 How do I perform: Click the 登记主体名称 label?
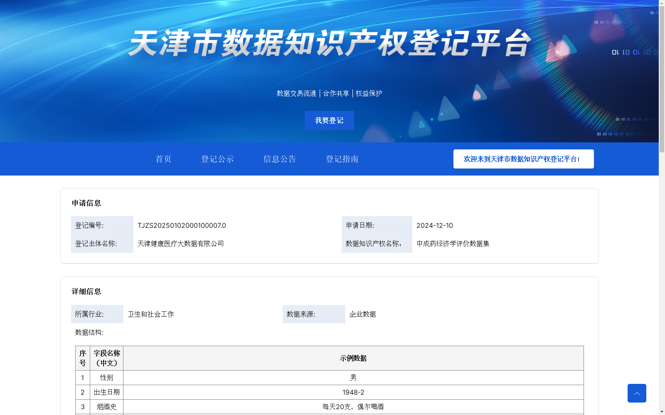tap(96, 244)
